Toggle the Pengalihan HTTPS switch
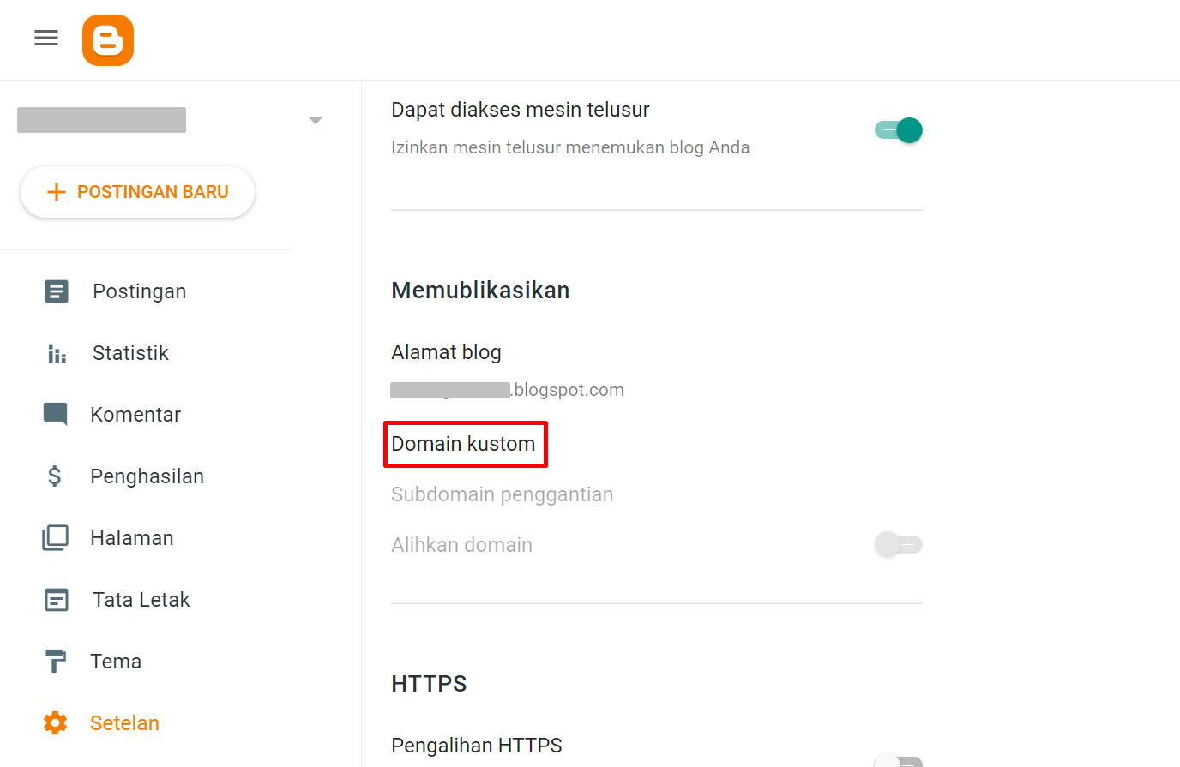This screenshot has height=767, width=1180. 898,760
